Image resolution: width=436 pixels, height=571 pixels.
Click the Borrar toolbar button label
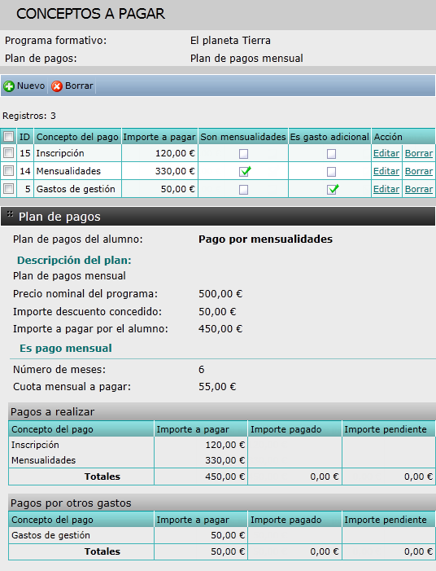pos(79,86)
